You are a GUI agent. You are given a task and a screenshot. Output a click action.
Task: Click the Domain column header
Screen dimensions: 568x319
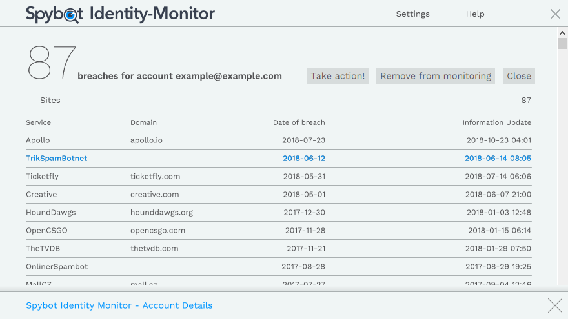[x=143, y=122]
